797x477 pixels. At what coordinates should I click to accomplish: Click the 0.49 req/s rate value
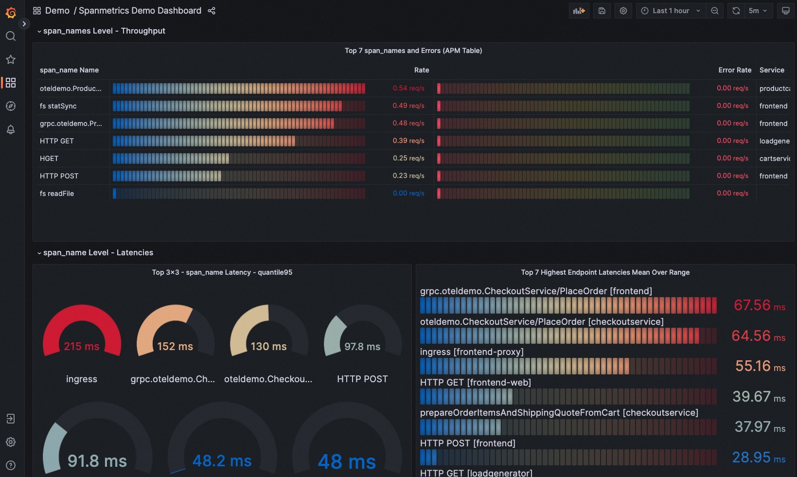coord(408,106)
